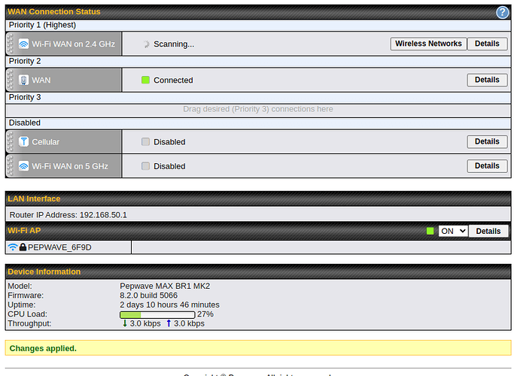517x376 pixels.
Task: Click the blue Wi-Fi signal icon beside PEPWAVE_6F9D
Action: tap(13, 247)
